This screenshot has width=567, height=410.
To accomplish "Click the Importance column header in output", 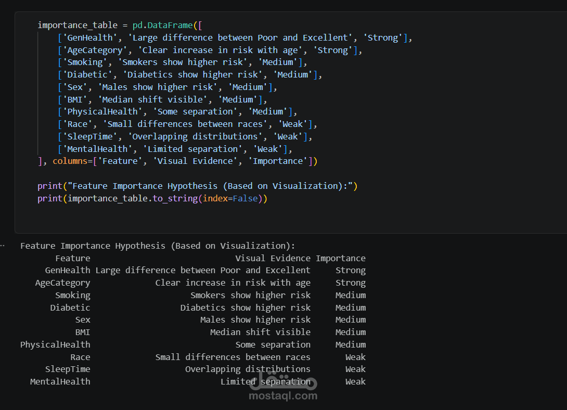I will 340,259.
